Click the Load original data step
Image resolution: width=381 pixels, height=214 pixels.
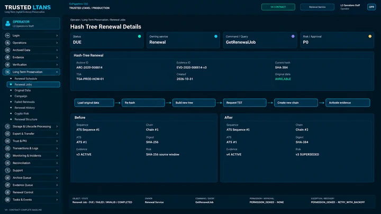[x=94, y=103]
